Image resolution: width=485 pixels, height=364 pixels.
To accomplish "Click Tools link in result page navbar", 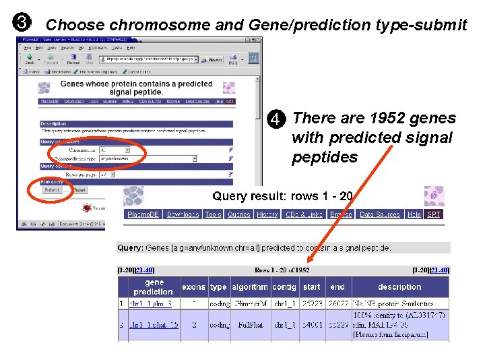I will click(x=213, y=214).
